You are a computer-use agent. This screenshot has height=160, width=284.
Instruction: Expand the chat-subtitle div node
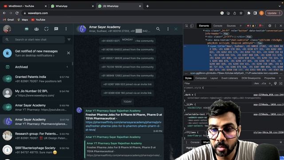tap(206, 40)
